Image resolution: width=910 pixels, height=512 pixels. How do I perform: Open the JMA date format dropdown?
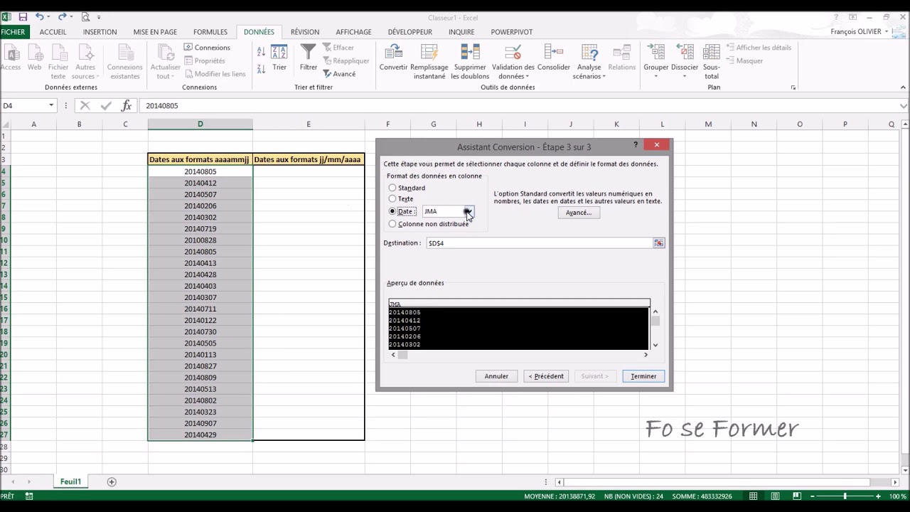point(468,211)
